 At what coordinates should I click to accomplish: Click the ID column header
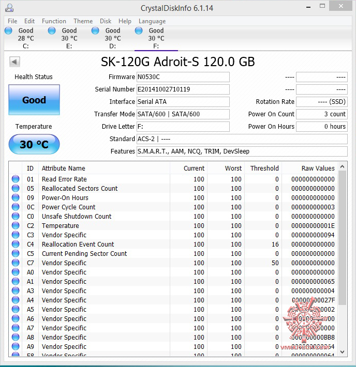pos(30,169)
